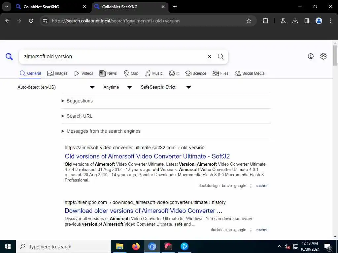Open a new browser tab
The width and height of the screenshot is (338, 253).
pyautogui.click(x=175, y=7)
